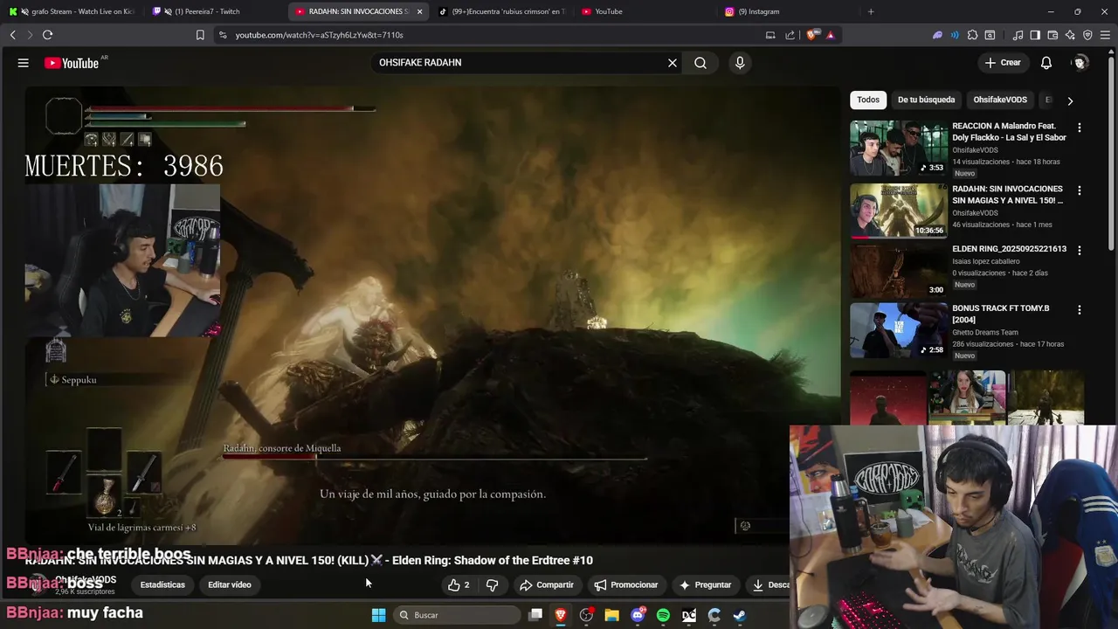This screenshot has height=629, width=1118.
Task: Open the Brave Wallet icon
Action: [1052, 35]
